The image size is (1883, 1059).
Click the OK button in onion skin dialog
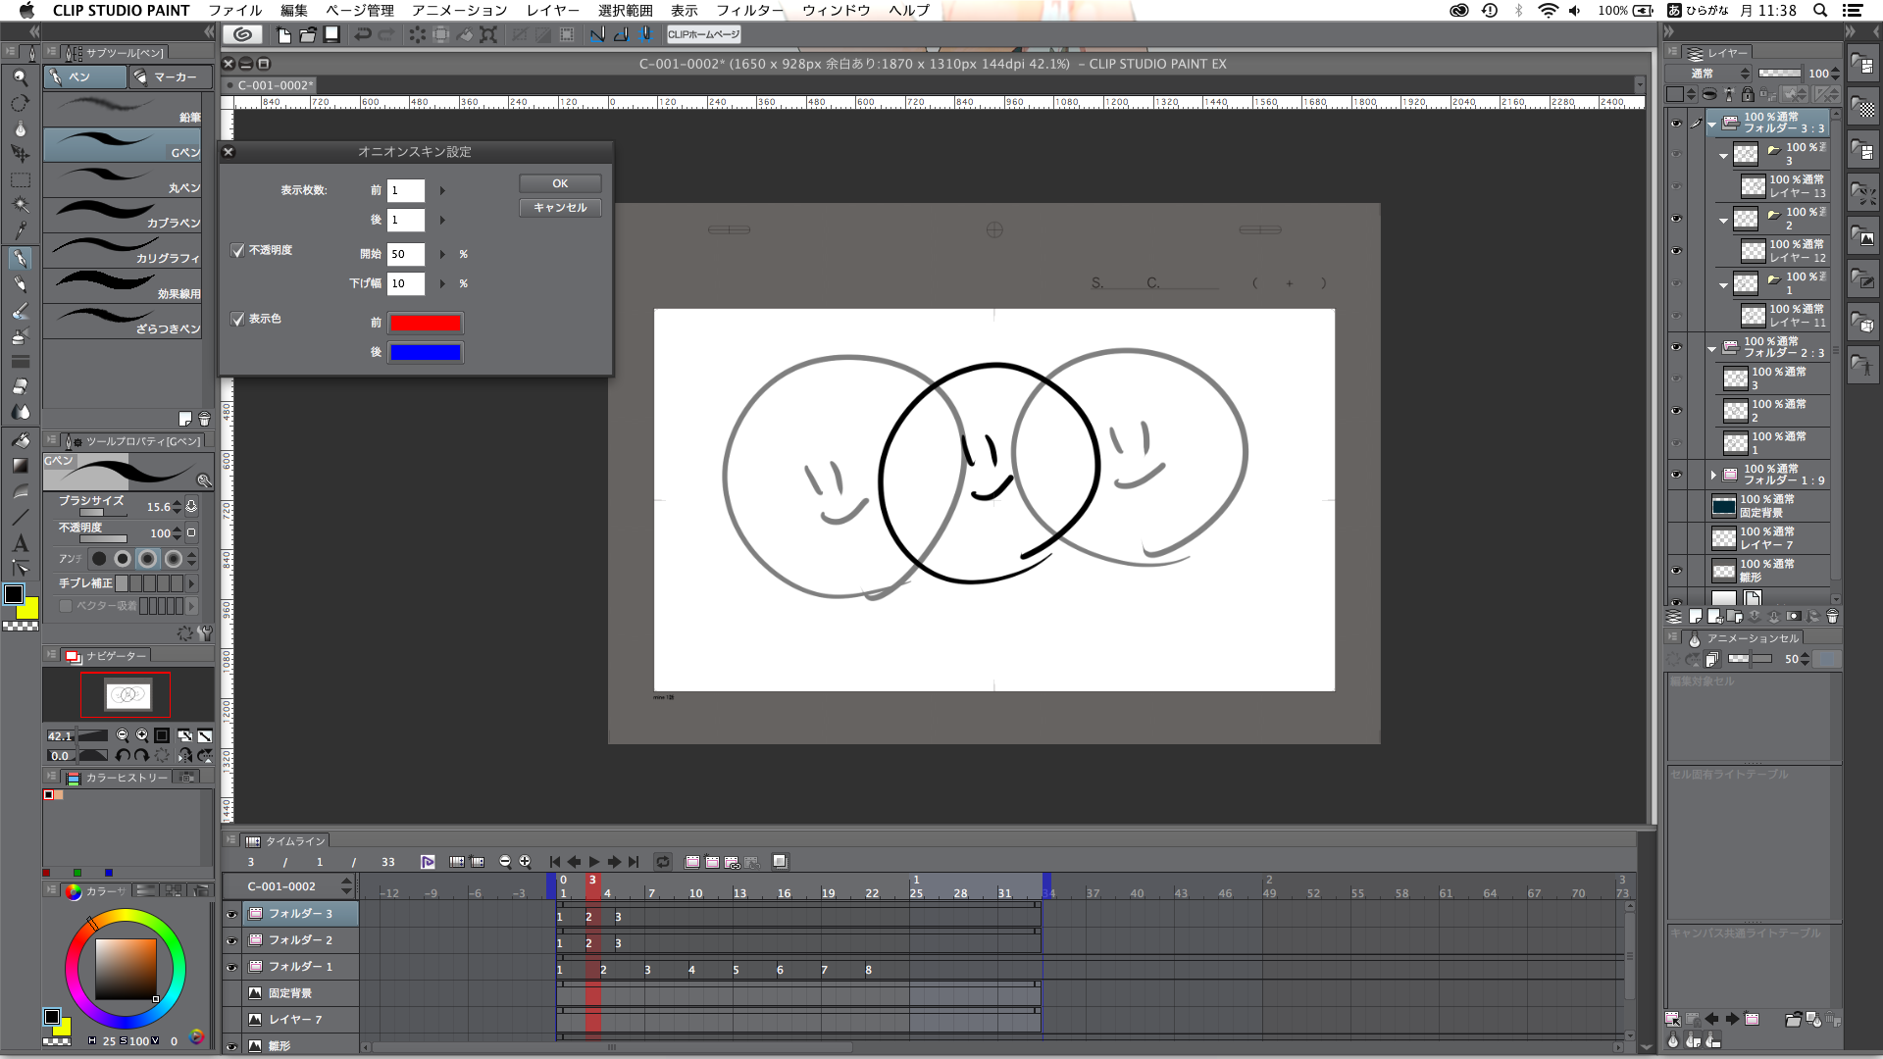pyautogui.click(x=560, y=183)
